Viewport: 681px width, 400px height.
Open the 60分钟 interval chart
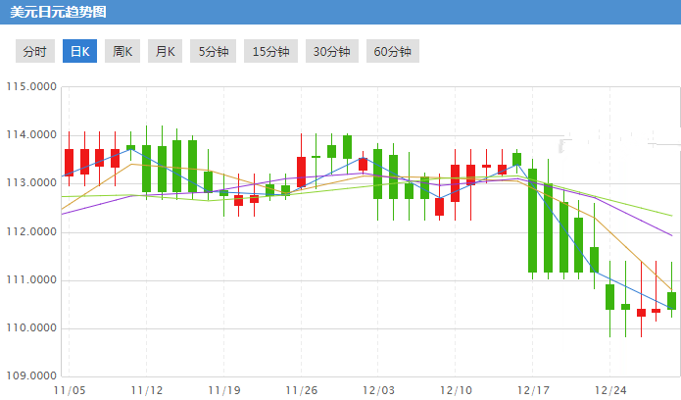point(393,52)
